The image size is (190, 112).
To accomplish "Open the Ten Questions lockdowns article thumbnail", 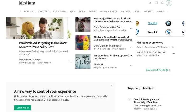I will pyautogui.click(x=83, y=61).
